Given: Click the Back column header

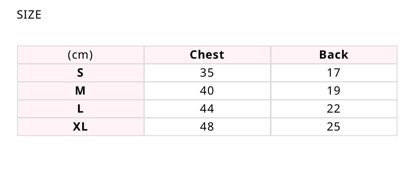Looking at the screenshot, I should [x=333, y=55].
